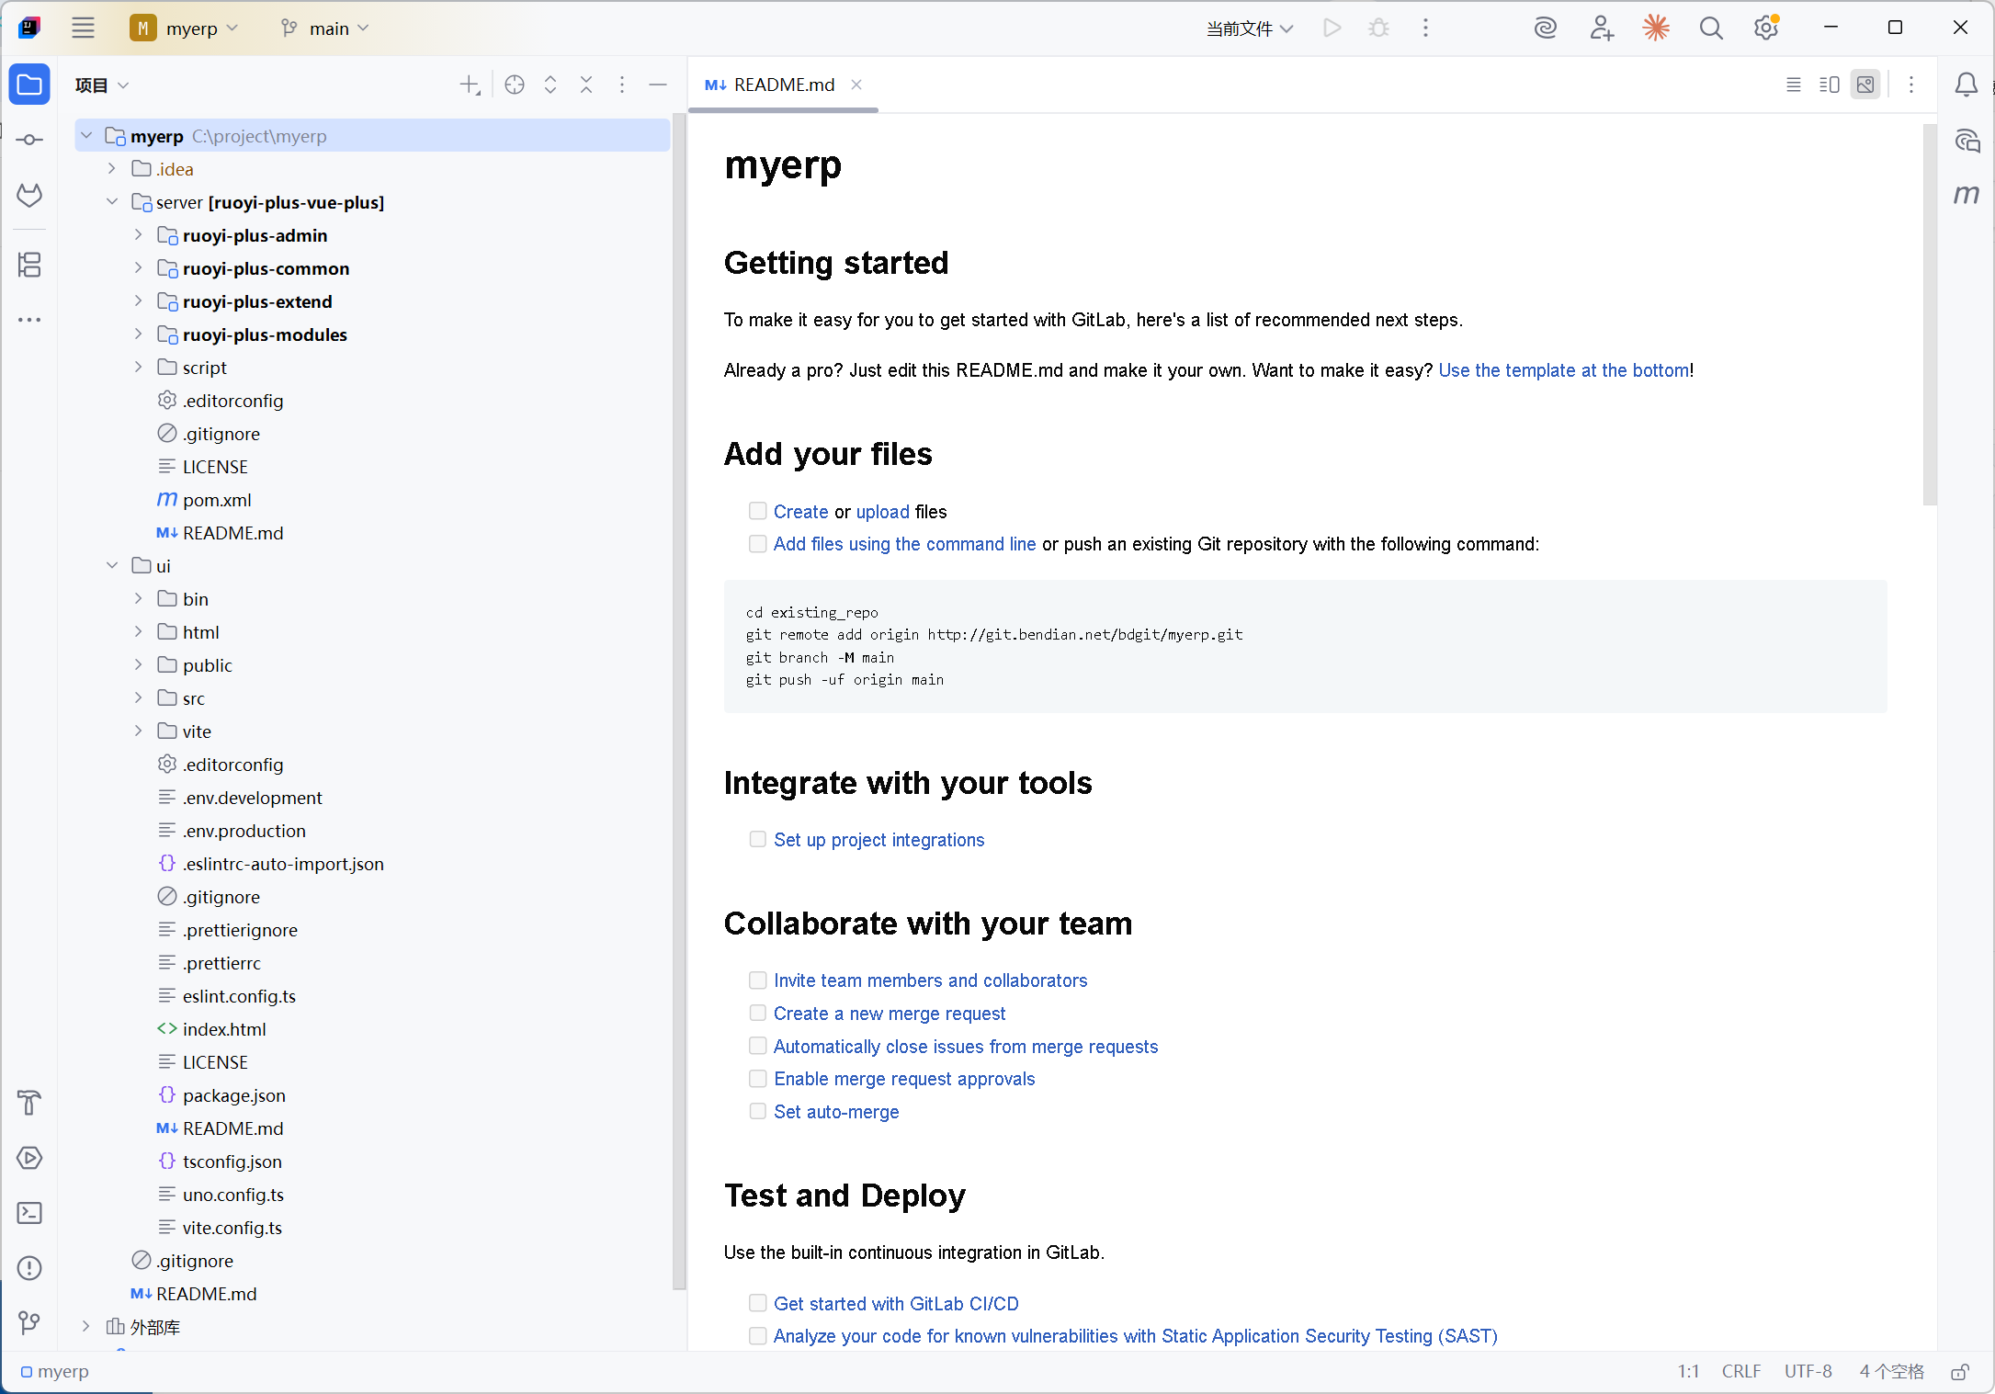Open the Maven panel on right sidebar
Viewport: 1995px width, 1394px height.
[1966, 195]
